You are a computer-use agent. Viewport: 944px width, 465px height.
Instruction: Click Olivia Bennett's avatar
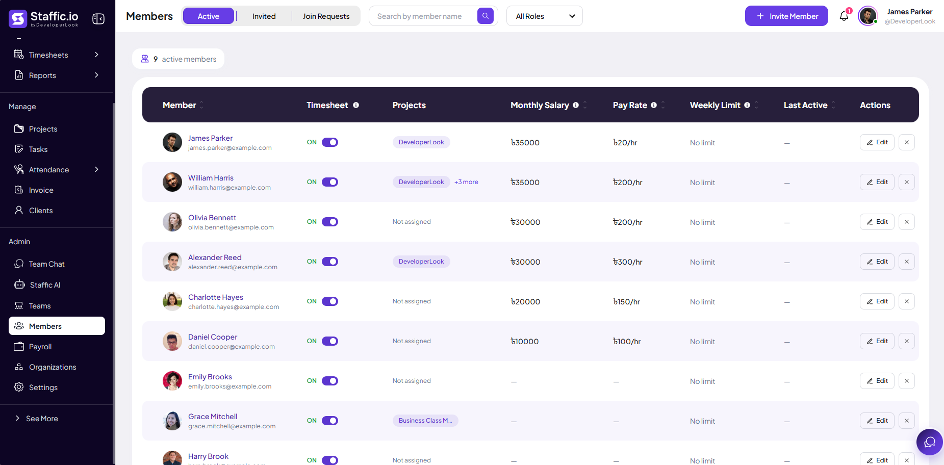[x=172, y=222]
